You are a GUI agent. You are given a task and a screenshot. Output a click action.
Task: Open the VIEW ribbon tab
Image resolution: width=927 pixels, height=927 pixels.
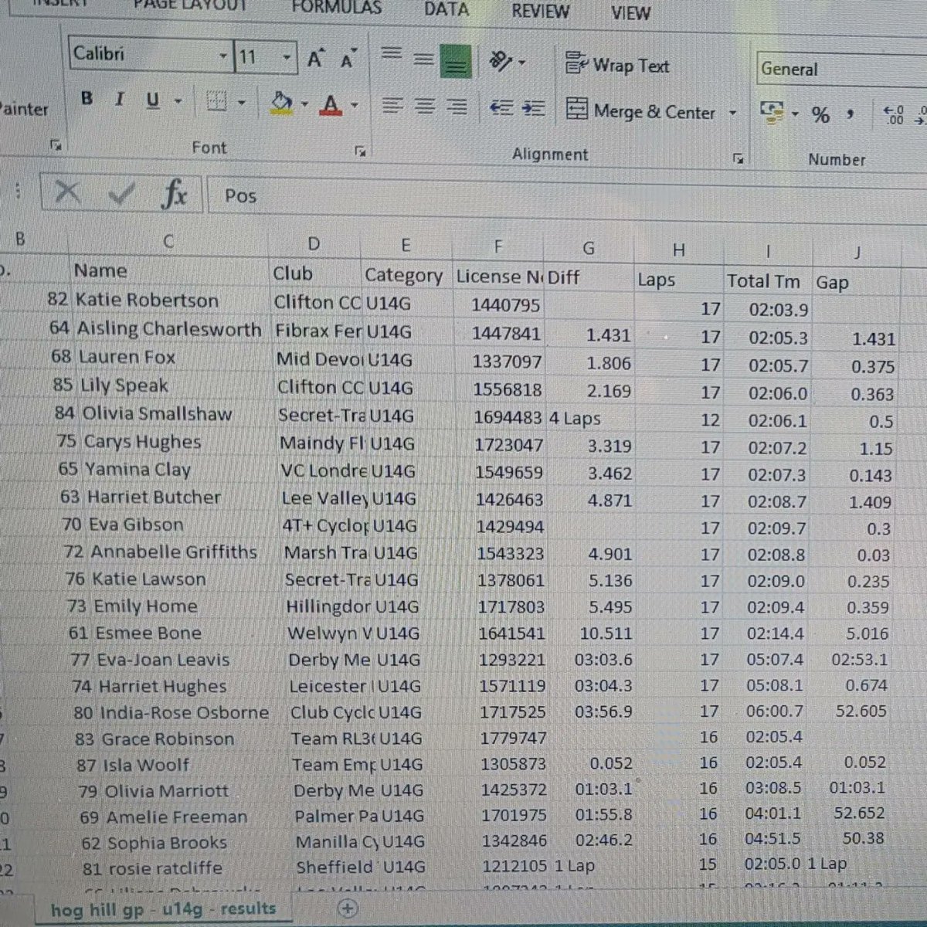(x=630, y=12)
